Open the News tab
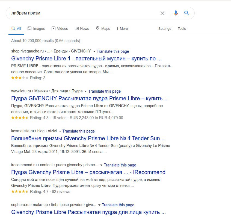The height and width of the screenshot is (217, 231). 82,29
